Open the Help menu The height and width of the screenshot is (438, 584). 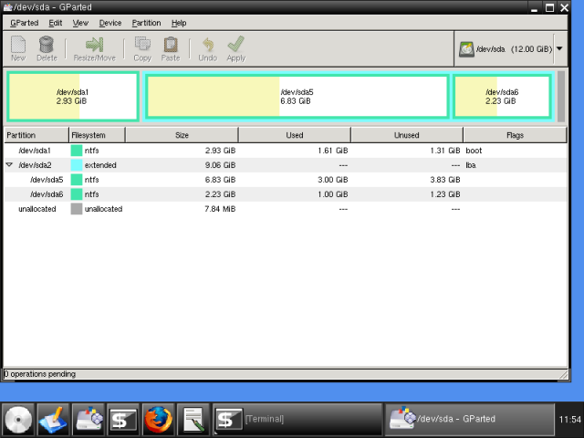tap(179, 23)
